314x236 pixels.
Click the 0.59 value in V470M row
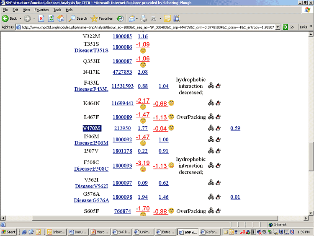coord(235,128)
